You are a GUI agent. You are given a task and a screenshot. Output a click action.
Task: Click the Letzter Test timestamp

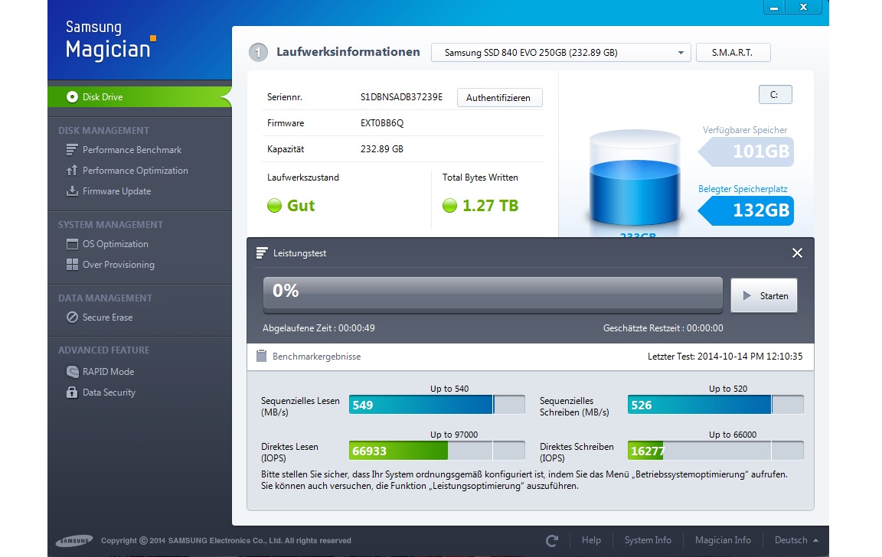point(725,357)
